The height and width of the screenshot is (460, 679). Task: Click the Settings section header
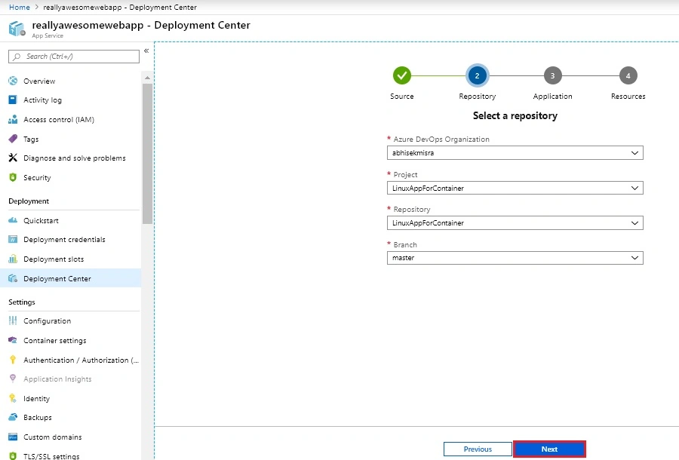point(22,302)
